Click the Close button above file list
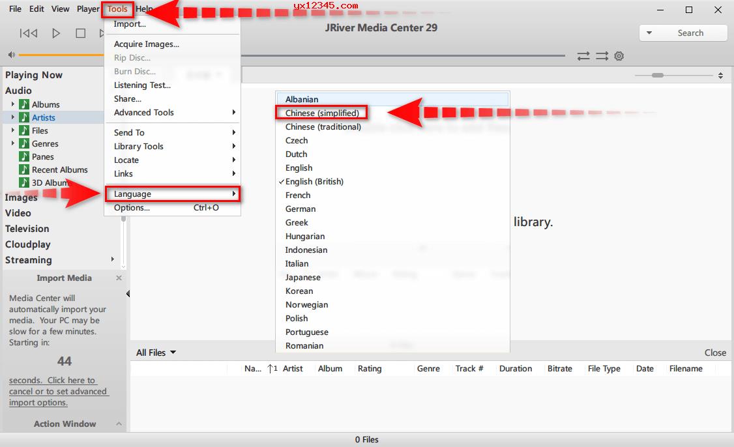The height and width of the screenshot is (447, 734). point(715,353)
